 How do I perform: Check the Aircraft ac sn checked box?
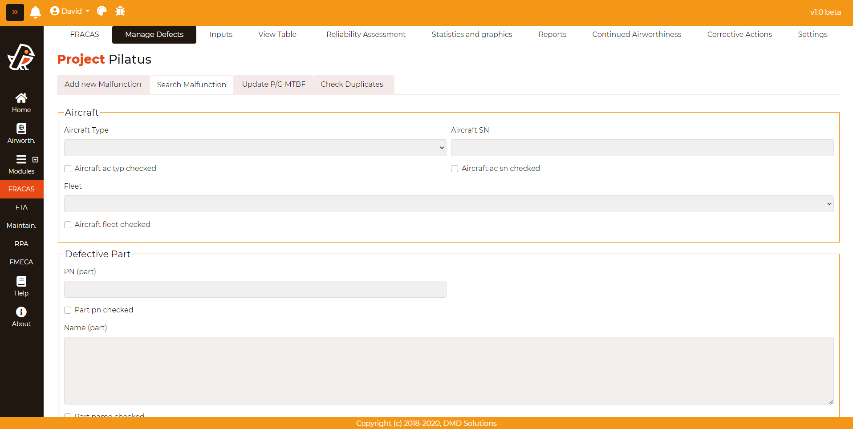pos(455,169)
